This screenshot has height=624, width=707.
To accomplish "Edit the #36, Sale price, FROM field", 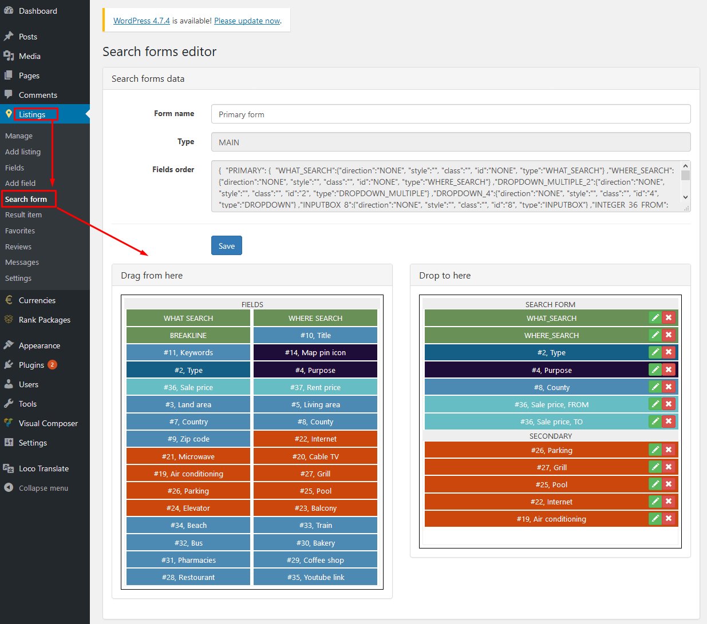I will pyautogui.click(x=655, y=404).
